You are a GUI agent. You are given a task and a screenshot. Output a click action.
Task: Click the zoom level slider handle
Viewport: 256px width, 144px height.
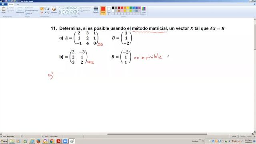(x=247, y=136)
